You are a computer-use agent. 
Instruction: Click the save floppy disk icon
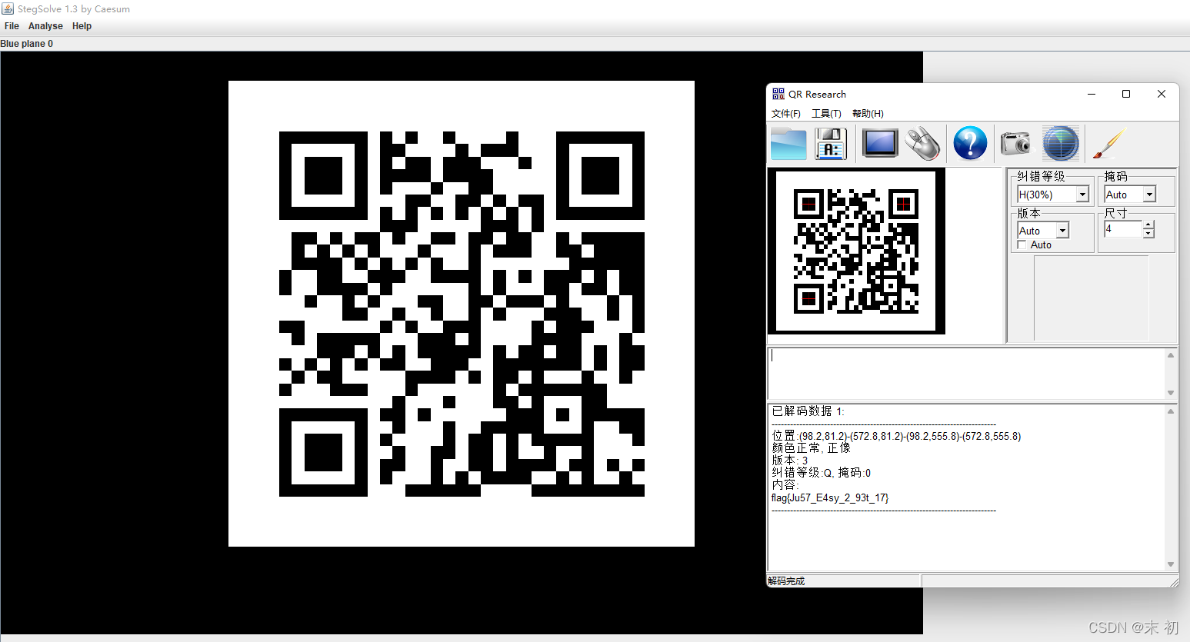[x=830, y=144]
